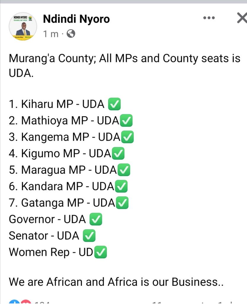
Task: Click the red Love reaction icon
Action: coord(26,302)
